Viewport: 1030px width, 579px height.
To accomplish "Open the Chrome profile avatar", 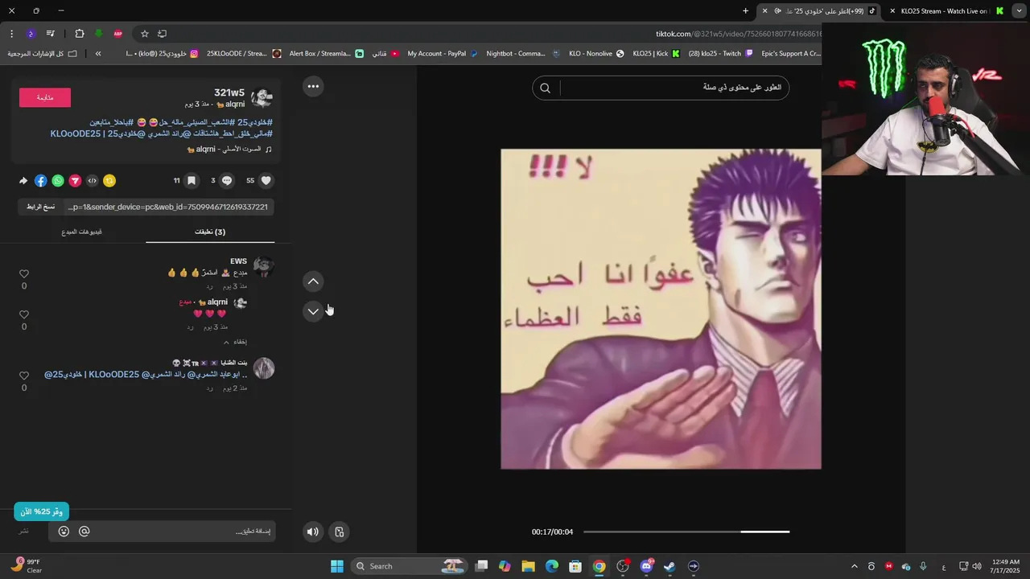I will (31, 34).
